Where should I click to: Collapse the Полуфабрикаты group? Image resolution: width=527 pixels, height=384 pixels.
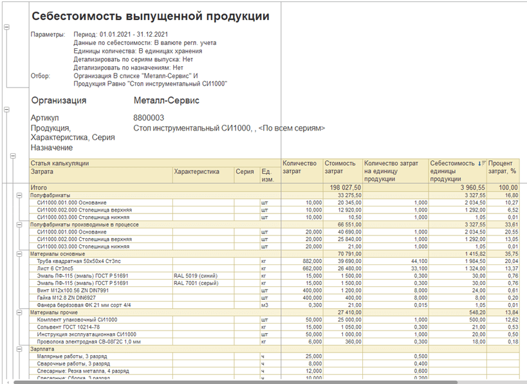coord(19,195)
